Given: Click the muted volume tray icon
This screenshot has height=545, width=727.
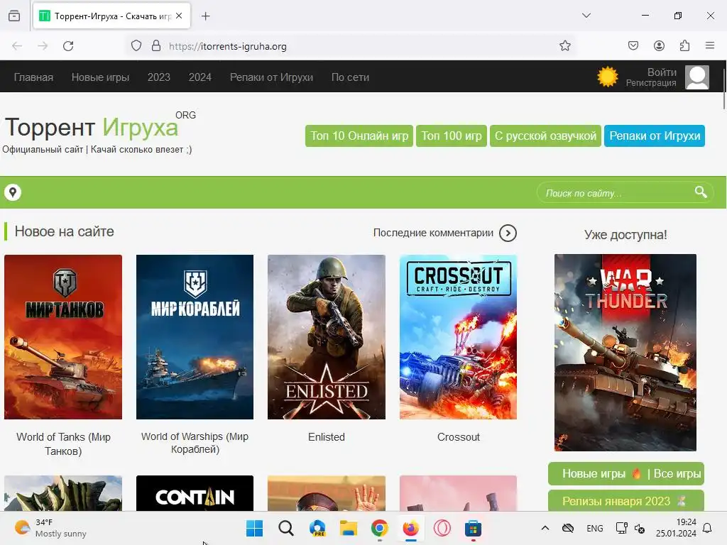Looking at the screenshot, I should point(640,528).
